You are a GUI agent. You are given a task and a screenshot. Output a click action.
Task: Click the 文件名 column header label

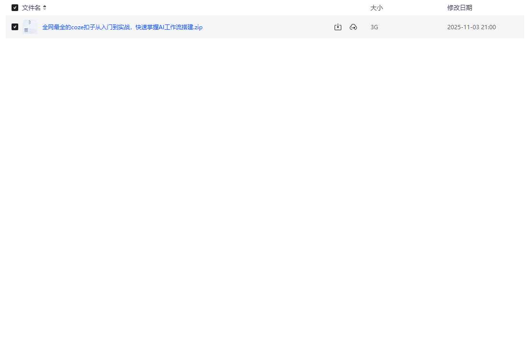point(31,8)
